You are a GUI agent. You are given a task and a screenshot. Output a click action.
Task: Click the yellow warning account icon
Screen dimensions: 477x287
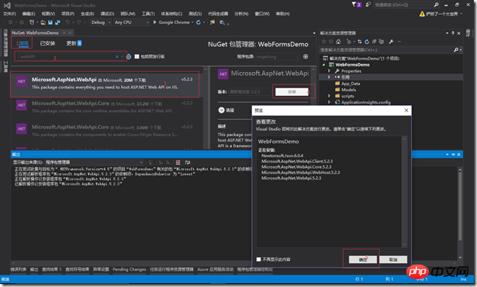tap(422, 14)
